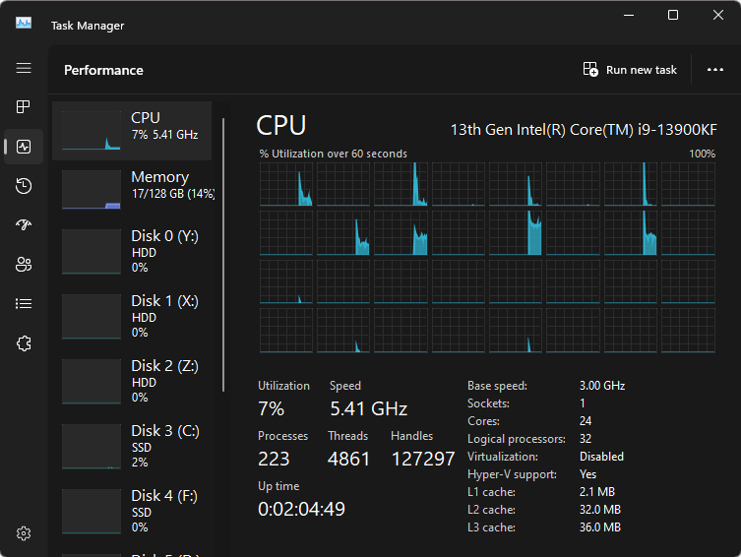Show Disk 0 (Y:) HDD performance

(x=132, y=252)
